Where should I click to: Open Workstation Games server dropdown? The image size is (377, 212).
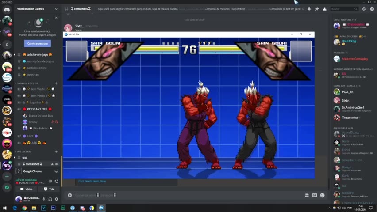[56, 9]
